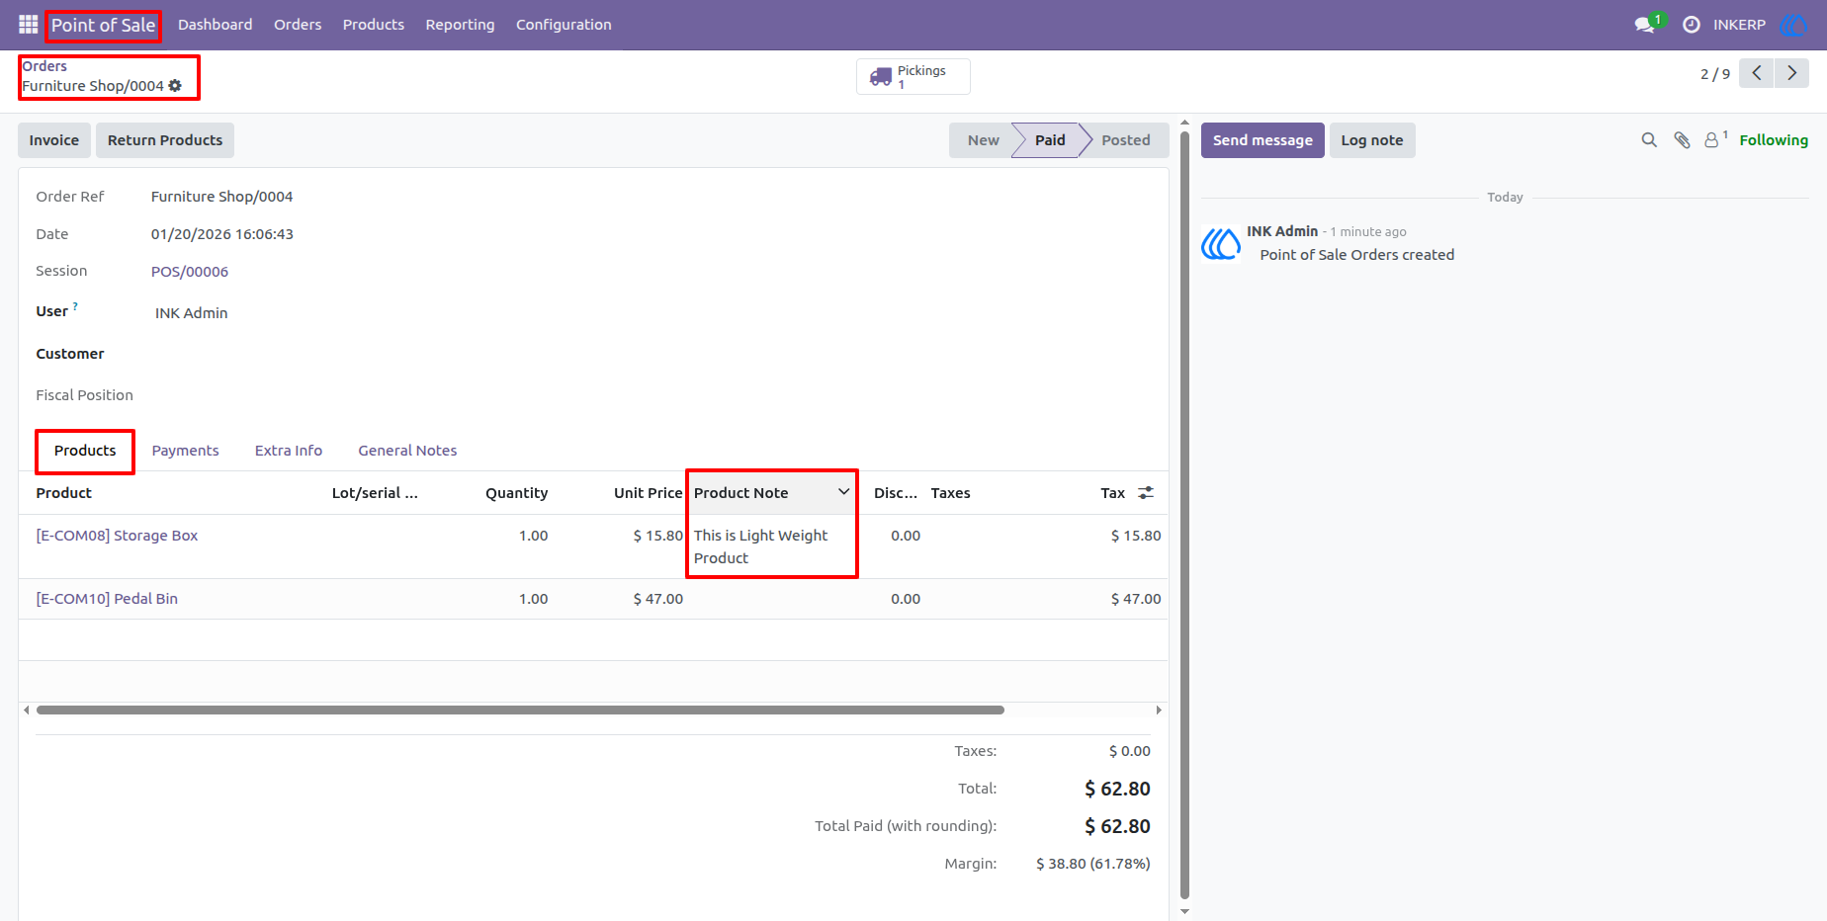Open the apps grid menu icon
This screenshot has width=1827, height=921.
point(28,25)
